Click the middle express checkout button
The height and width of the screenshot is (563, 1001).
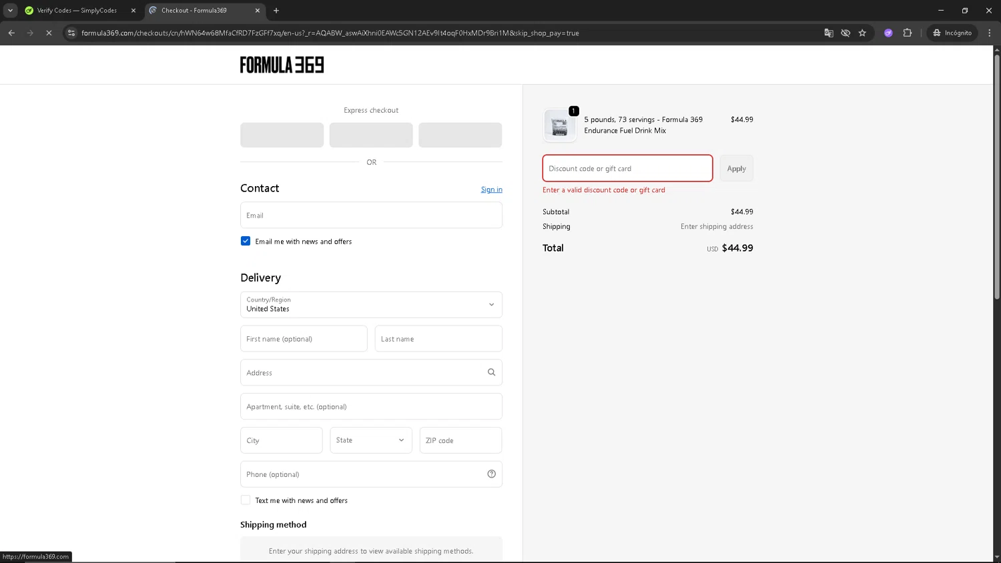point(371,135)
